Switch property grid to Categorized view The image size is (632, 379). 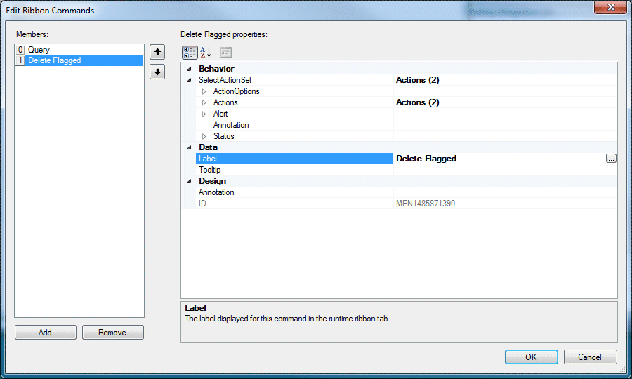(x=190, y=53)
